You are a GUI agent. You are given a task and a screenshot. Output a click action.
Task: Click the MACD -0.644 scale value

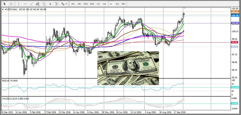[235, 109]
